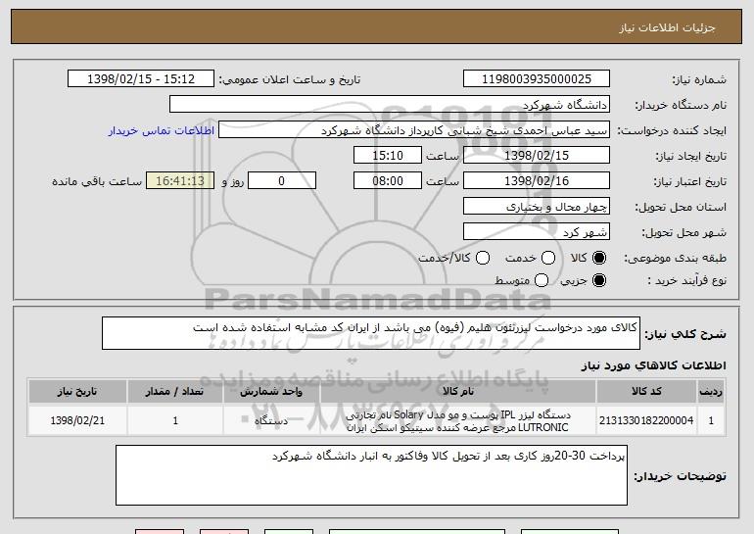Image resolution: width=754 pixels, height=534 pixels.
Task: Click the creation date field 1398/02/15
Action: click(x=537, y=156)
